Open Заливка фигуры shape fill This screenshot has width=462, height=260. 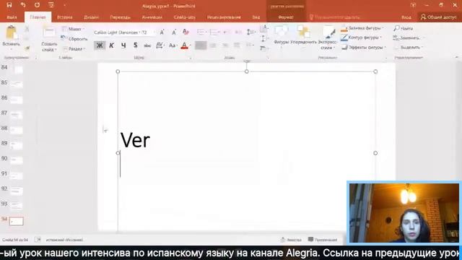point(362,28)
